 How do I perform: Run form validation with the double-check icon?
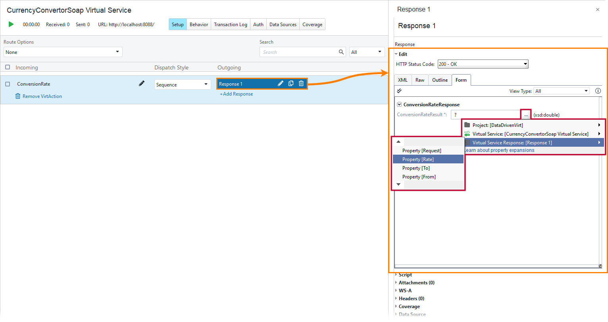399,90
